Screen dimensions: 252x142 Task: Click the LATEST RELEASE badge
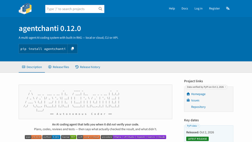pyautogui.click(x=197, y=139)
